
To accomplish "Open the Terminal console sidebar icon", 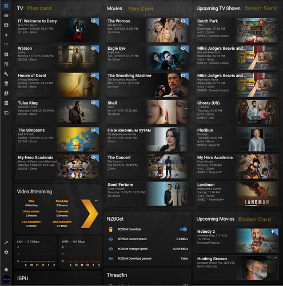I will (6, 113).
